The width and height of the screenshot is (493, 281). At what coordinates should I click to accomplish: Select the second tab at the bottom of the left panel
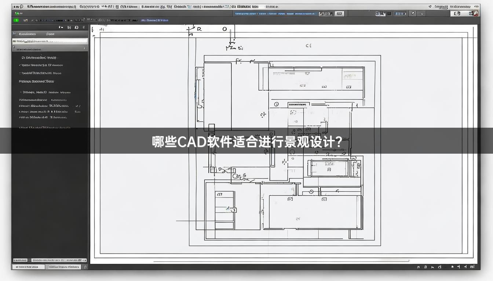tap(64, 267)
